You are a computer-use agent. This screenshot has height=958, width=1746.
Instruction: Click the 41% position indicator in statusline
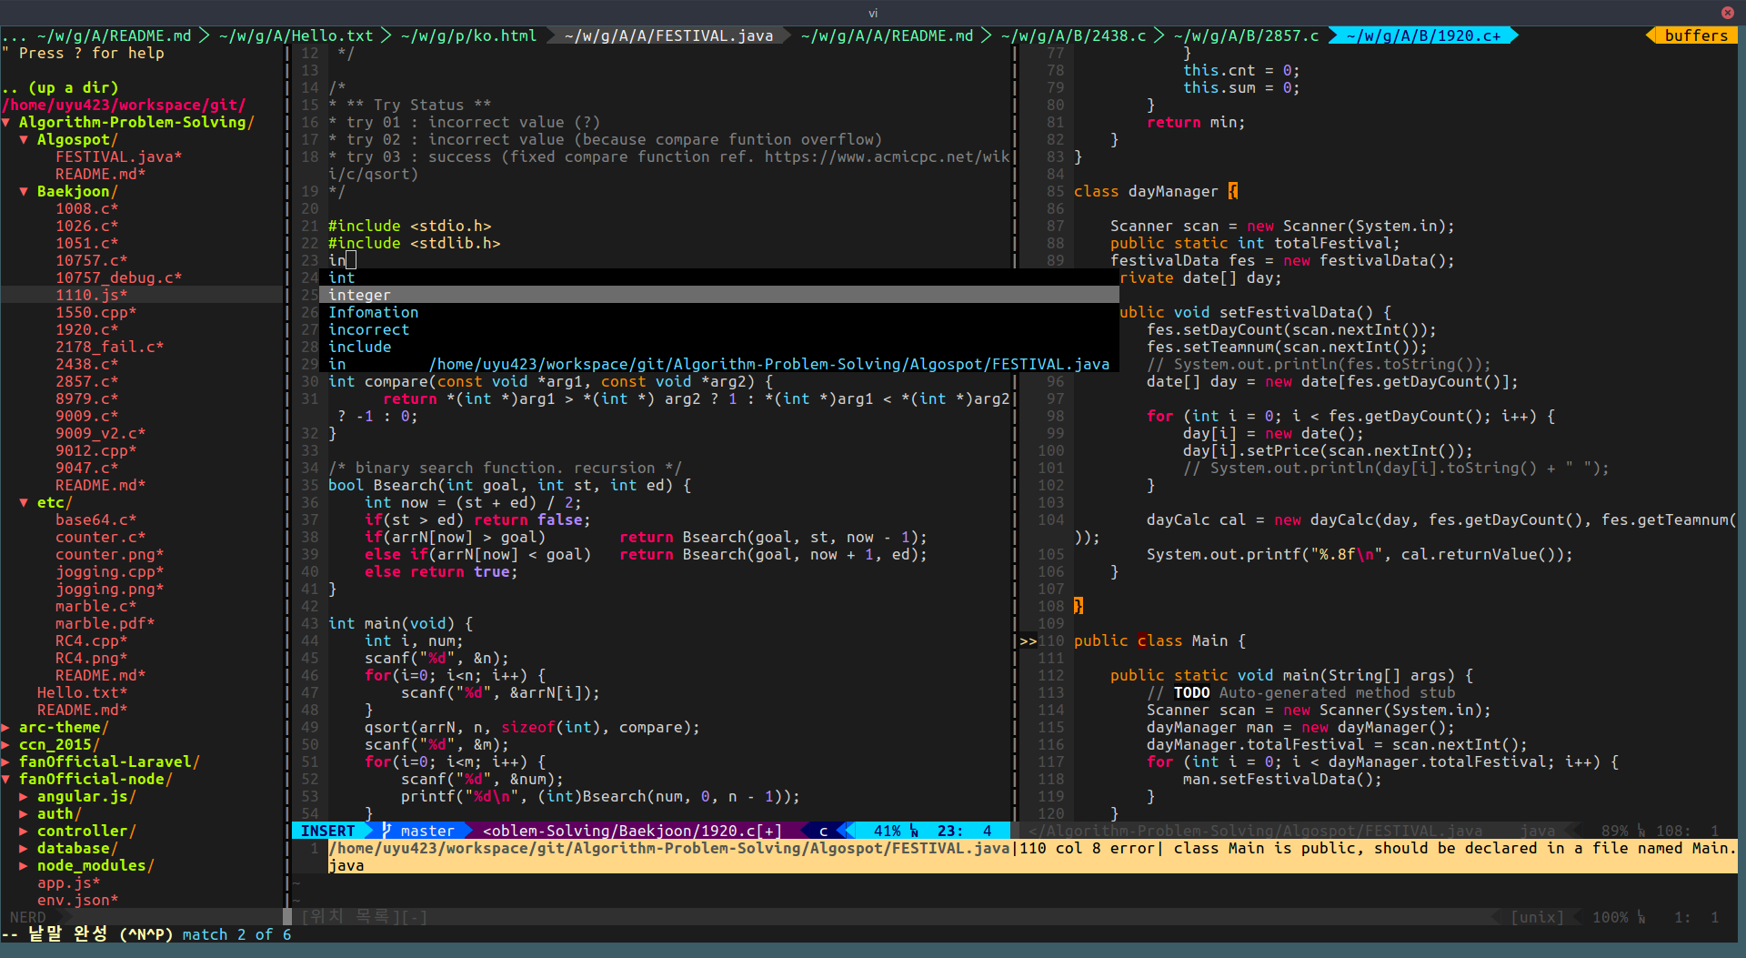887,831
